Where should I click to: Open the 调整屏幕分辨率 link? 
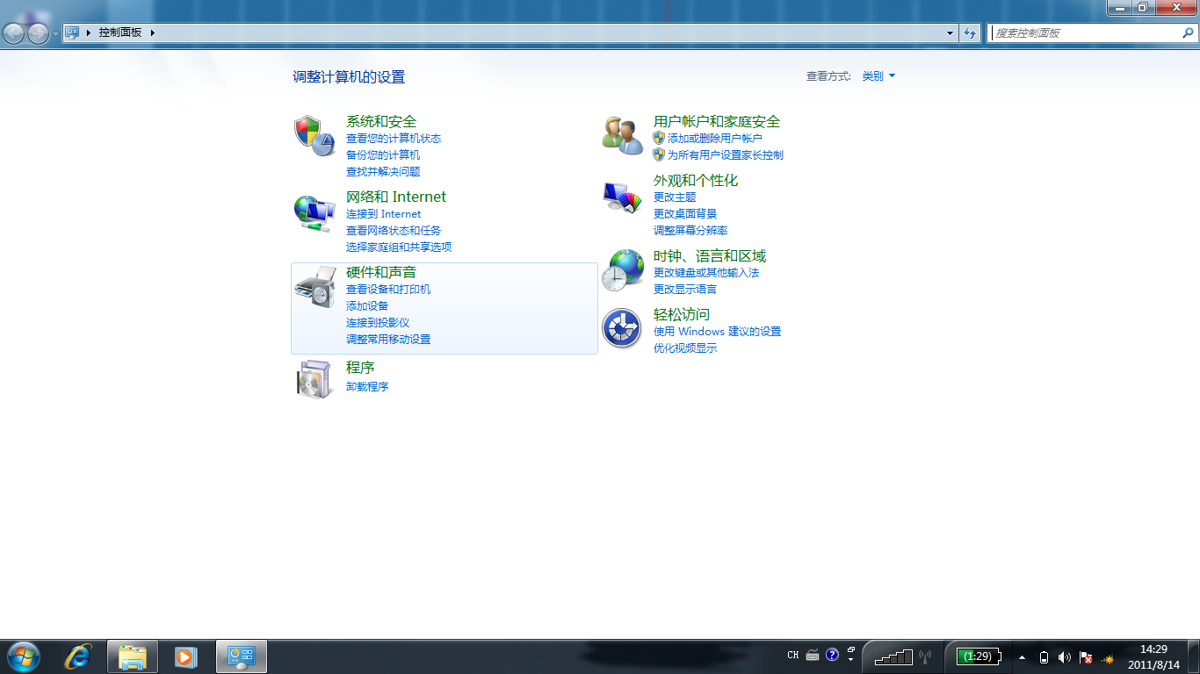point(690,231)
